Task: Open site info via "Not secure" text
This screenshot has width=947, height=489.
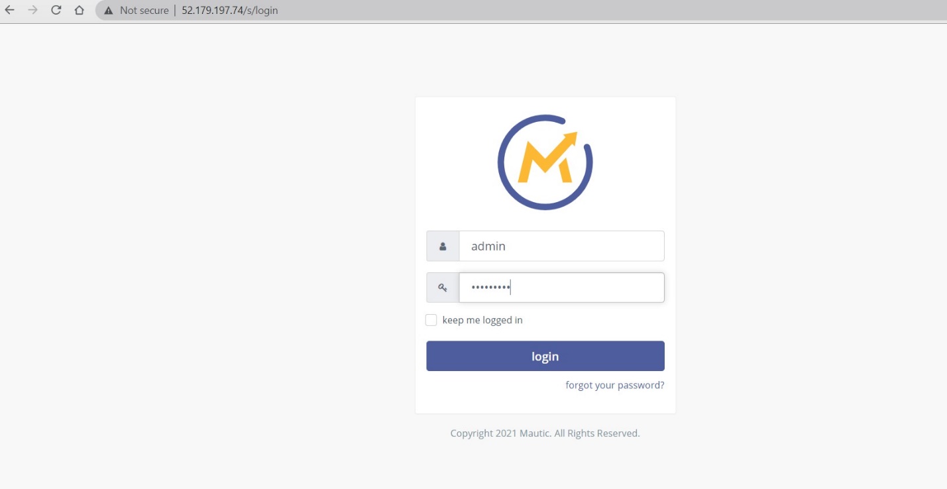Action: 144,11
